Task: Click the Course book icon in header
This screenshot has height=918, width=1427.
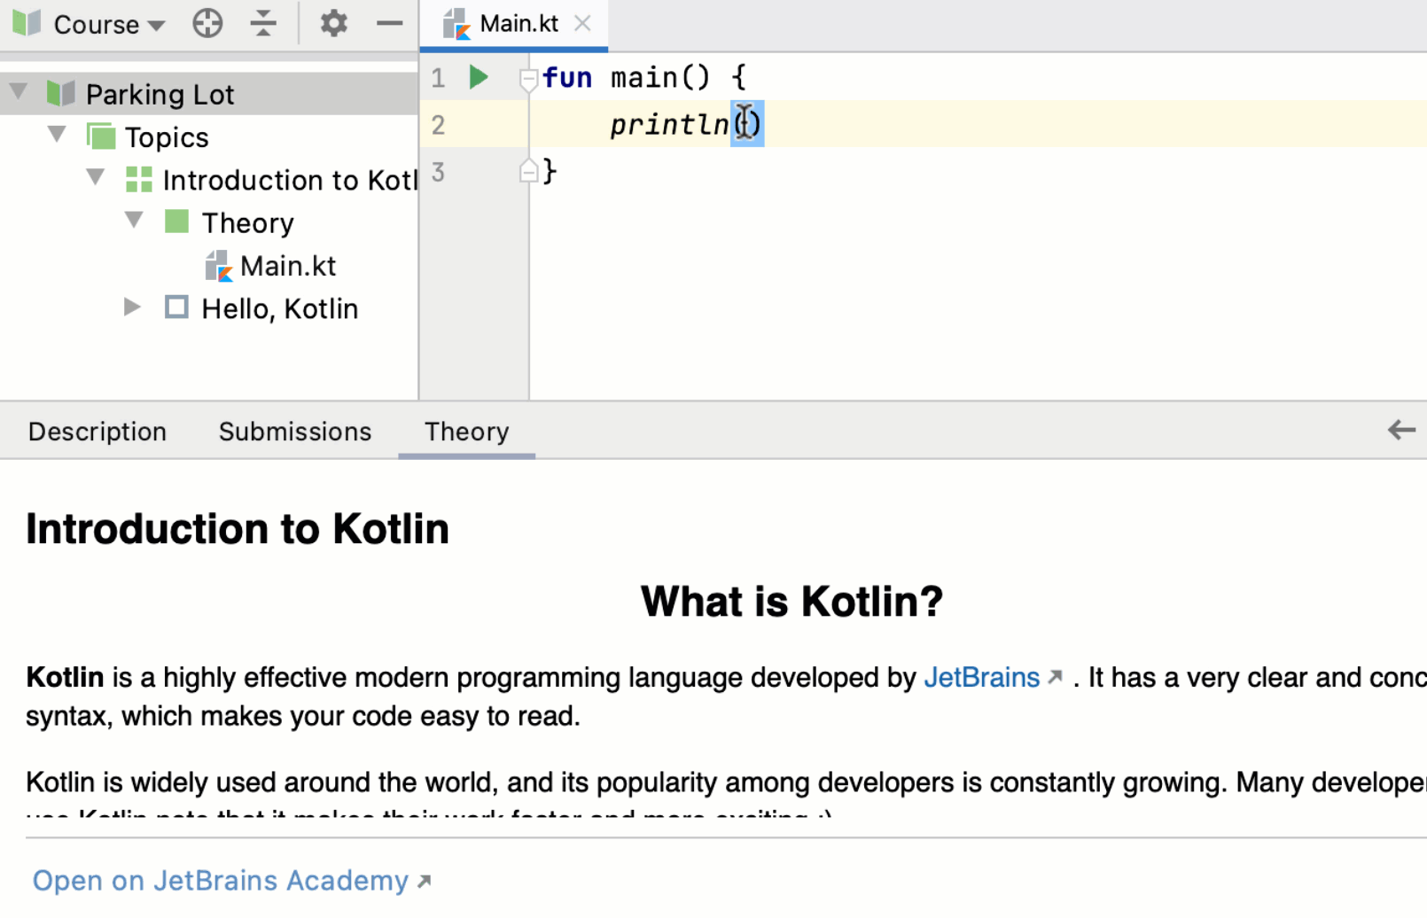Action: click(x=27, y=23)
